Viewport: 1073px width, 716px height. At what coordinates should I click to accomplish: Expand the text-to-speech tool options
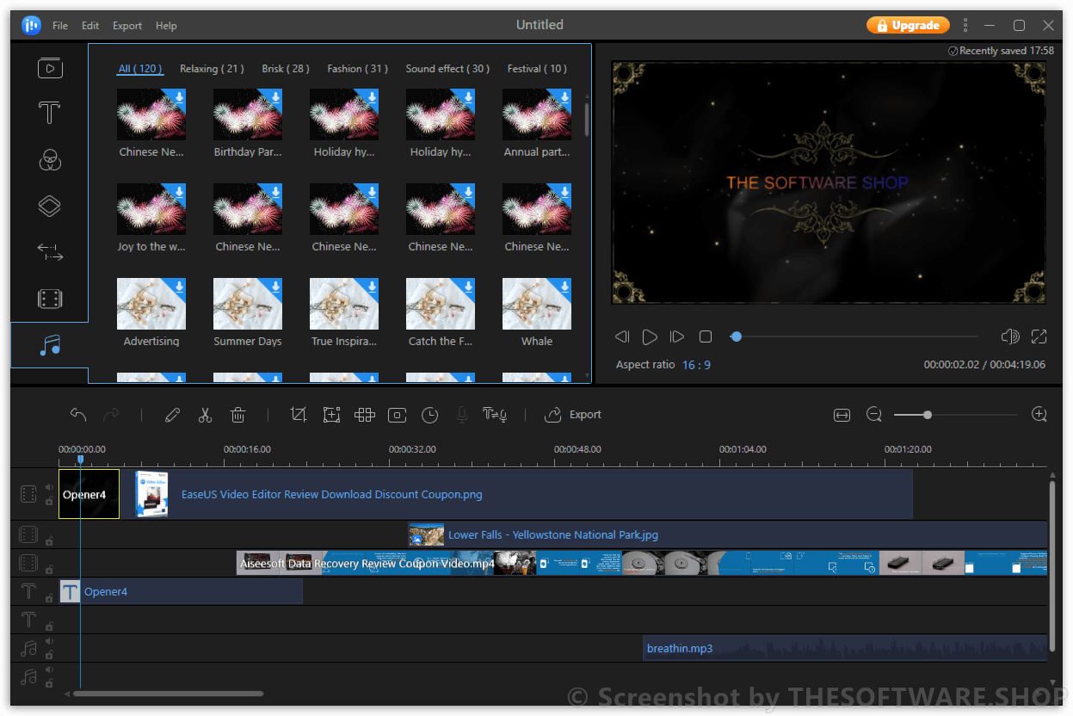(x=495, y=415)
